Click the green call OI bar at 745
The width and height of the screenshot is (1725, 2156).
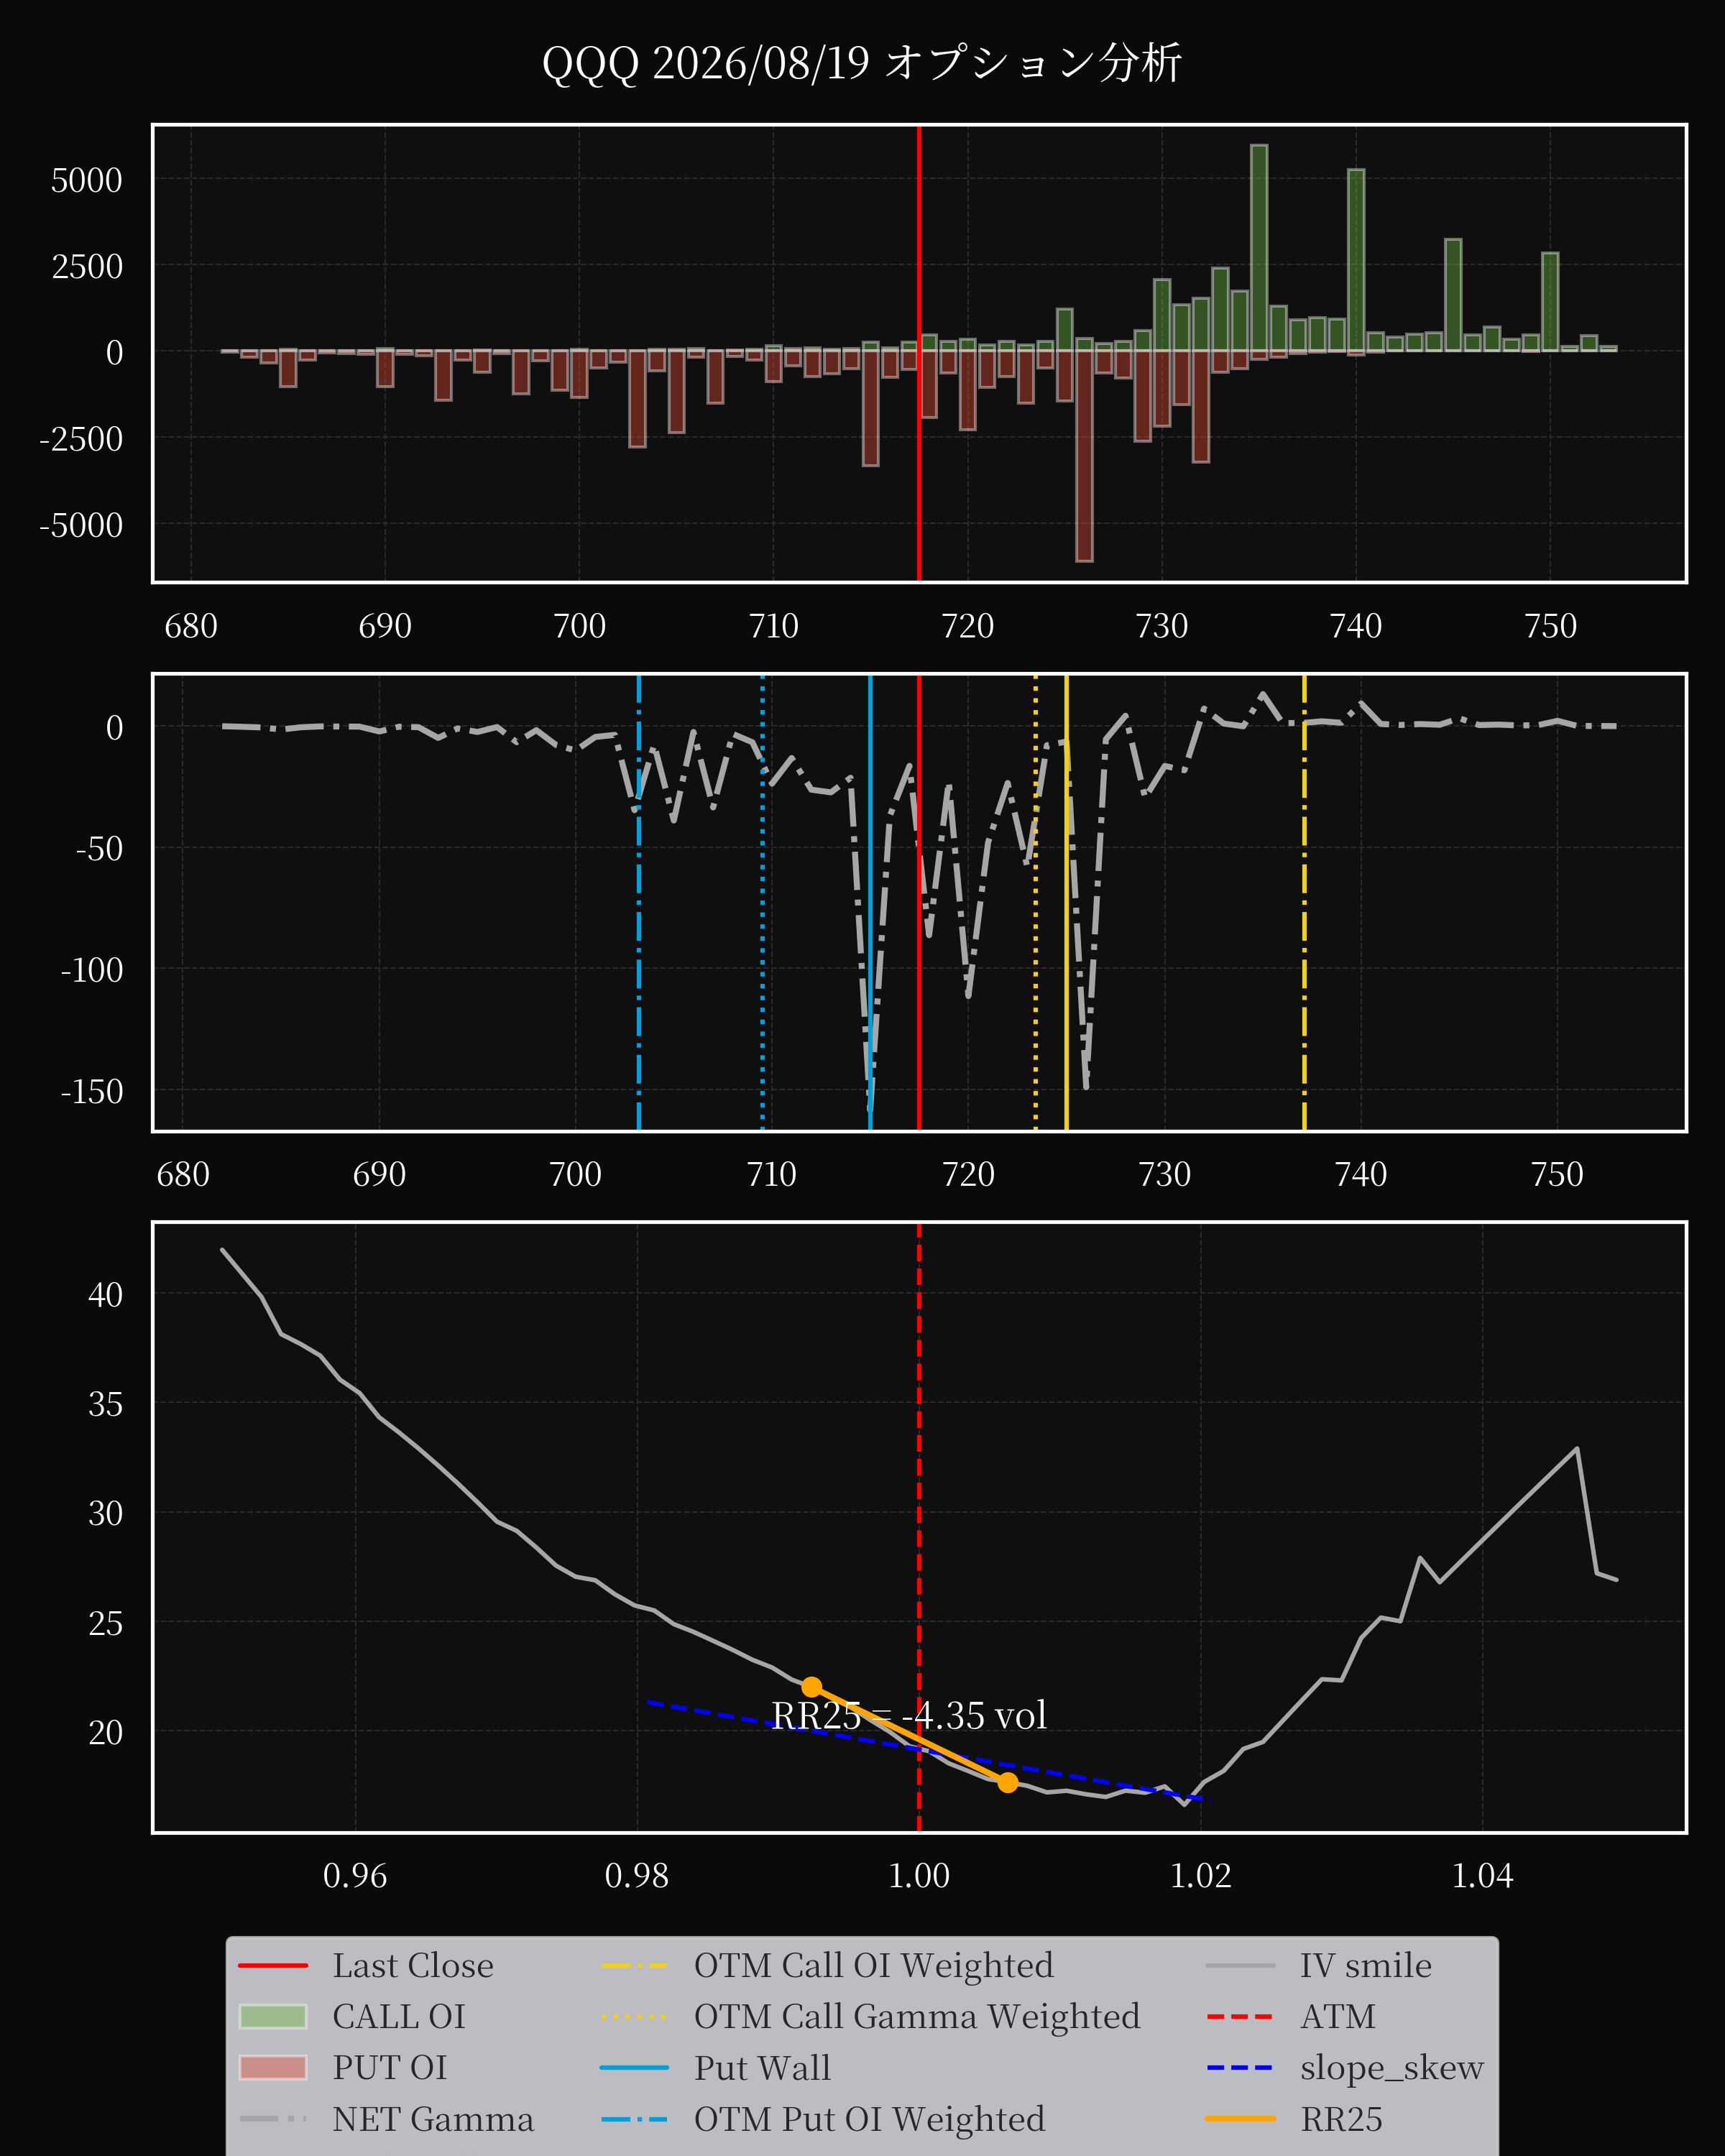[1453, 295]
